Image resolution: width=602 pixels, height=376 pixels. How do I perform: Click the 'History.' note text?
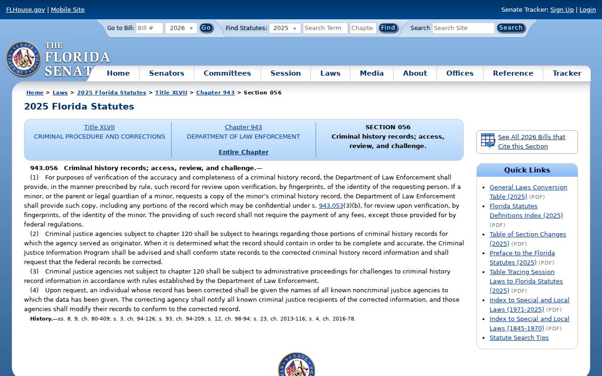(41, 319)
